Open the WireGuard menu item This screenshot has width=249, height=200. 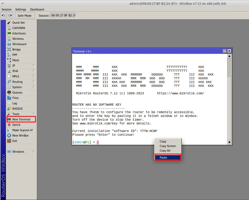point(21,44)
